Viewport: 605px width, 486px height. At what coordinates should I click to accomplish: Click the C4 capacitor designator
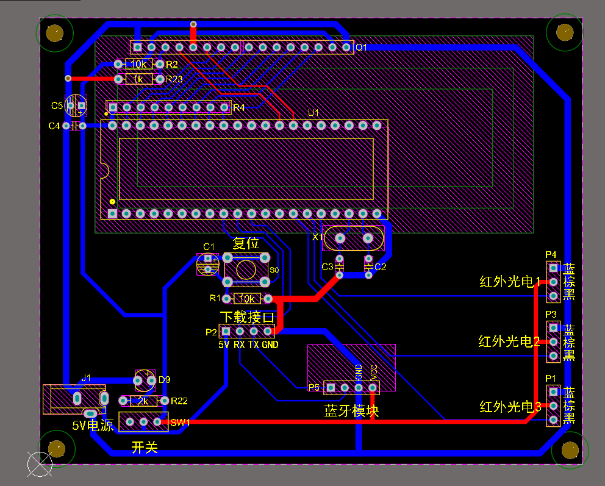tap(54, 126)
